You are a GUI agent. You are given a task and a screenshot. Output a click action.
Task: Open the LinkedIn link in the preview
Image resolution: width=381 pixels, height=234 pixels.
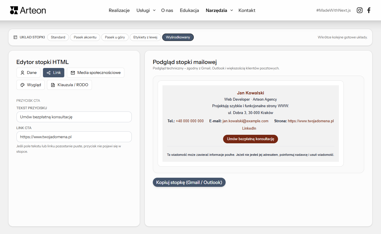pos(249,128)
